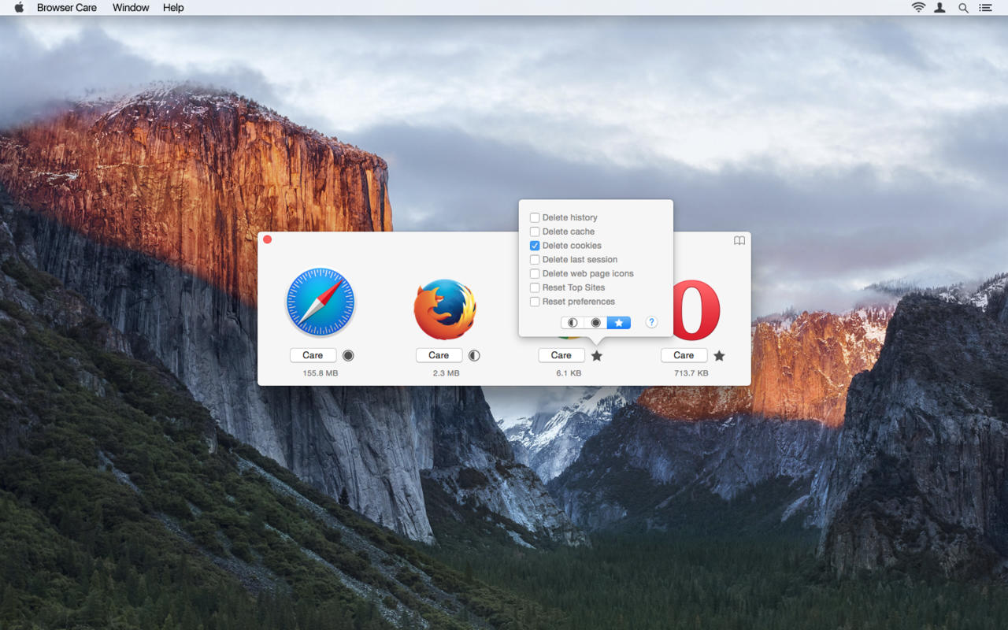Click the Safari browser icon
Screen dimensions: 1008x630
click(x=321, y=302)
